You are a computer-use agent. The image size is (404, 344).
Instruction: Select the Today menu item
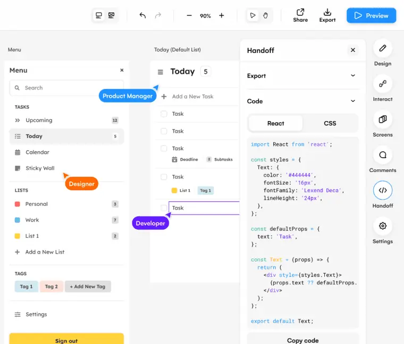click(66, 136)
